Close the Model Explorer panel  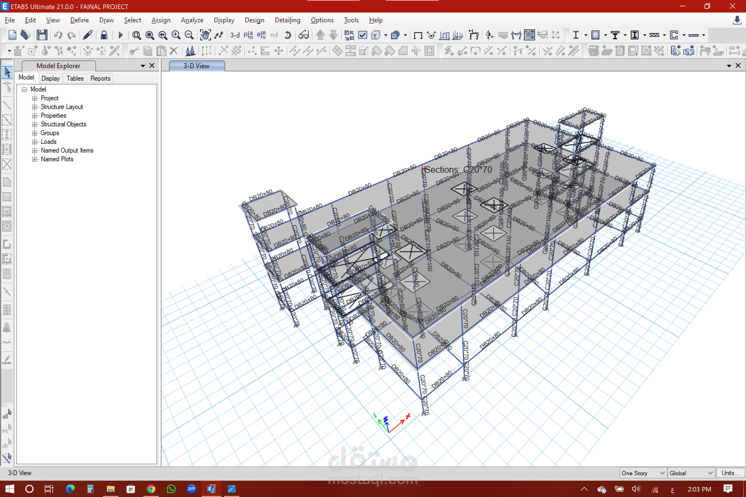(152, 65)
